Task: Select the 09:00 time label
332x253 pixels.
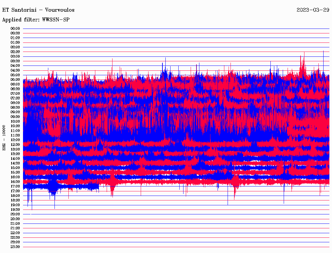Action: click(15, 112)
